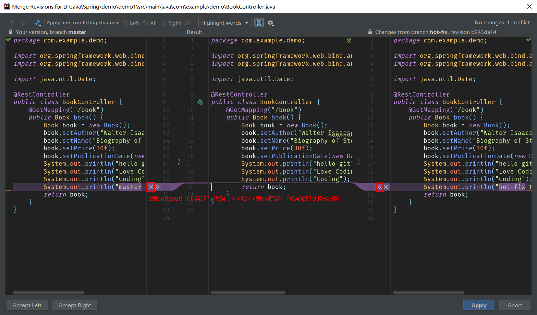Image resolution: width=537 pixels, height=315 pixels.
Task: Apply non-conflicting changes from Right
Action: [171, 23]
